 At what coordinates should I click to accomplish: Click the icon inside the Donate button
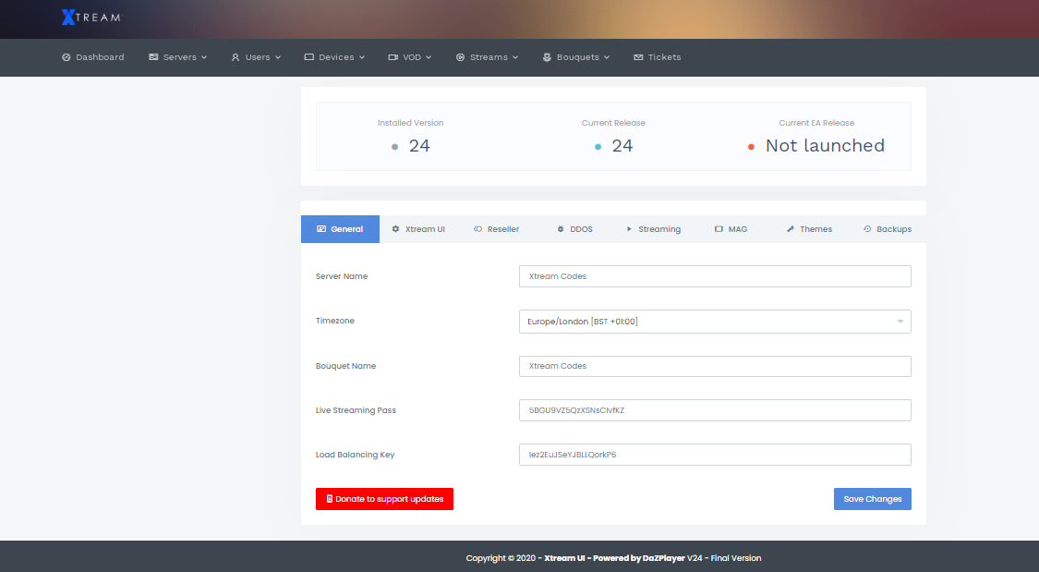pyautogui.click(x=330, y=499)
